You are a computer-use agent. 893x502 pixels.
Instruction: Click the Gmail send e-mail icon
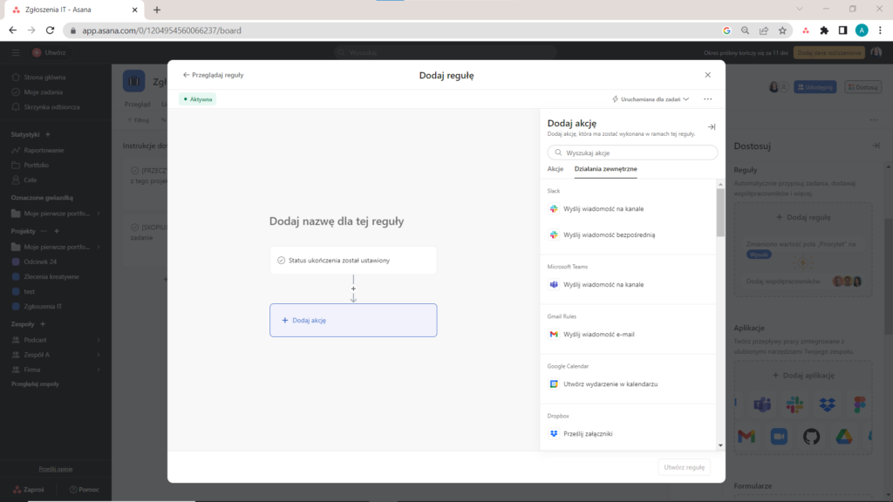554,334
